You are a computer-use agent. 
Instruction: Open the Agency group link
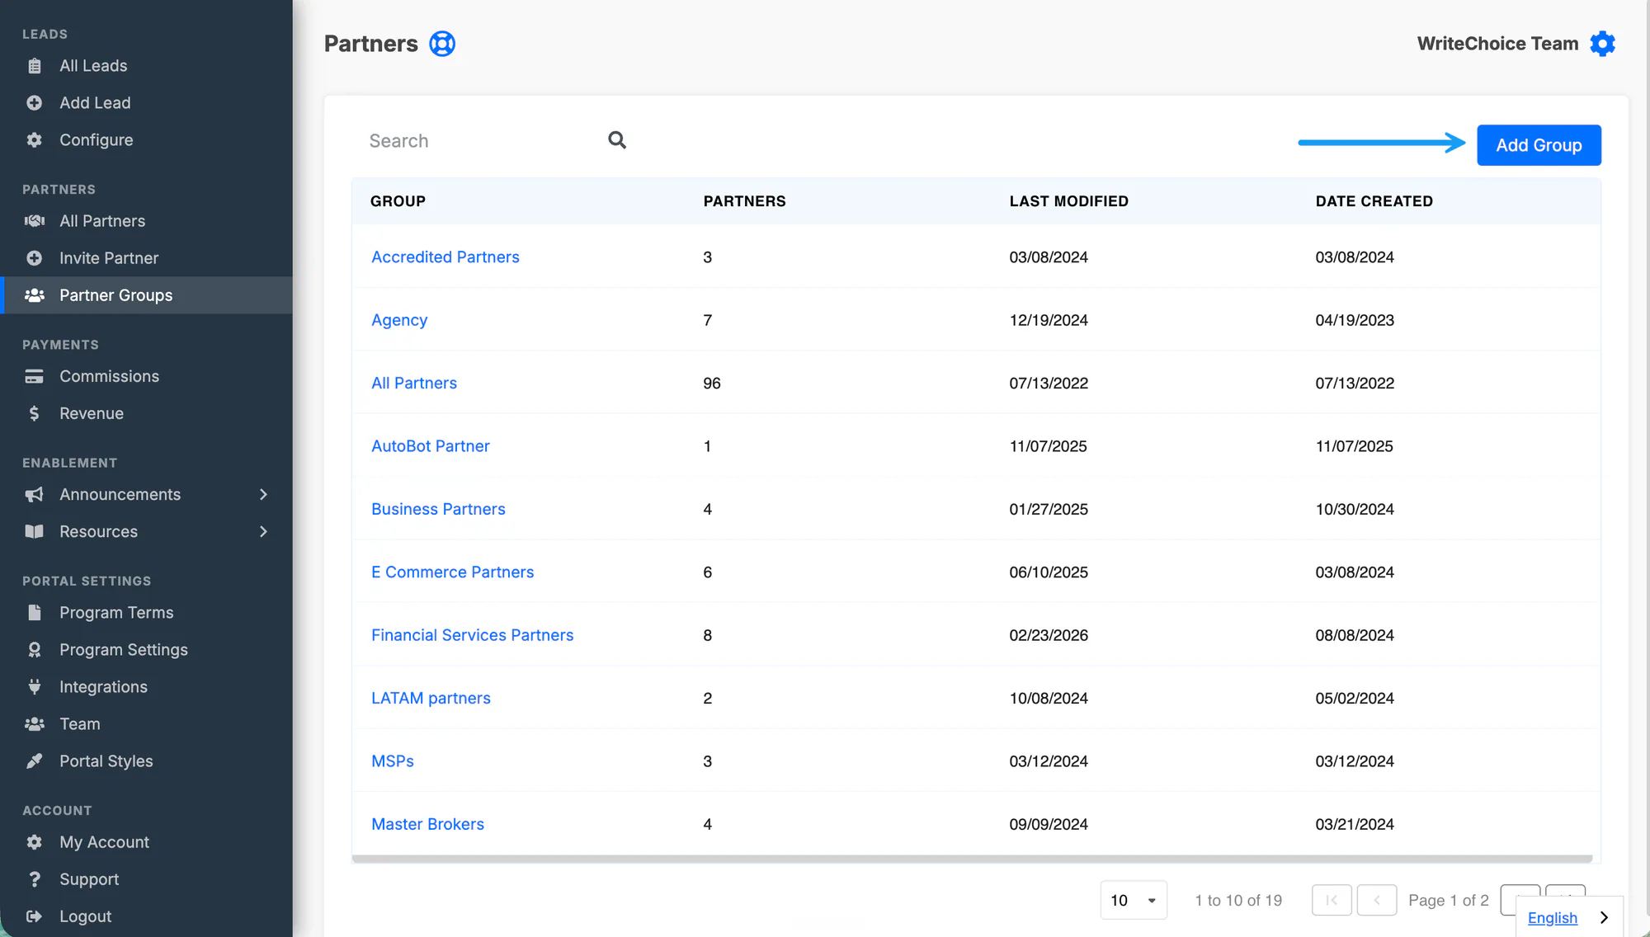[x=399, y=320]
